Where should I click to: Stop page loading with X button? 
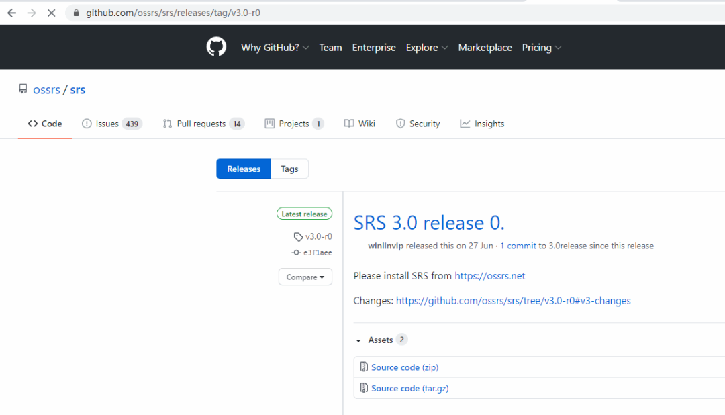point(51,13)
